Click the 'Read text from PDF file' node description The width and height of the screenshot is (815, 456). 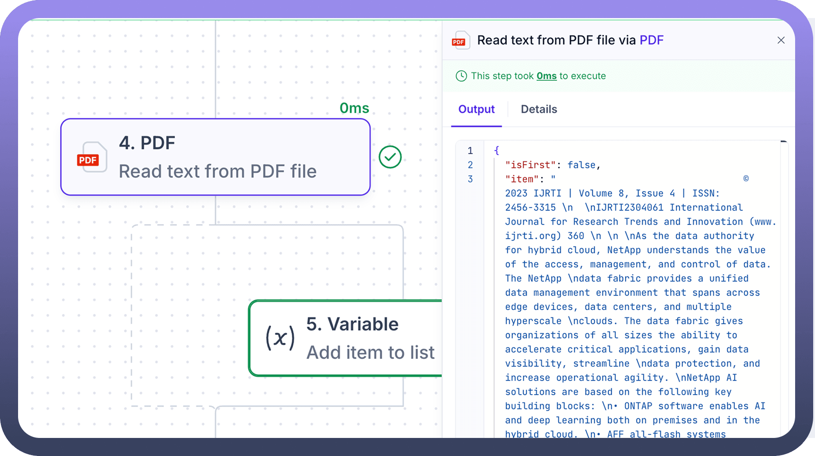click(217, 172)
